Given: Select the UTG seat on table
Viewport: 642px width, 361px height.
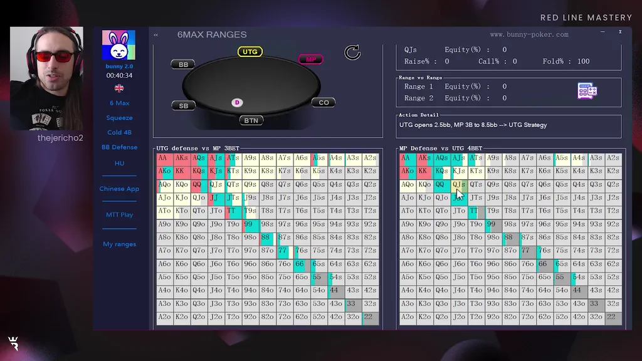Looking at the screenshot, I should click(250, 51).
